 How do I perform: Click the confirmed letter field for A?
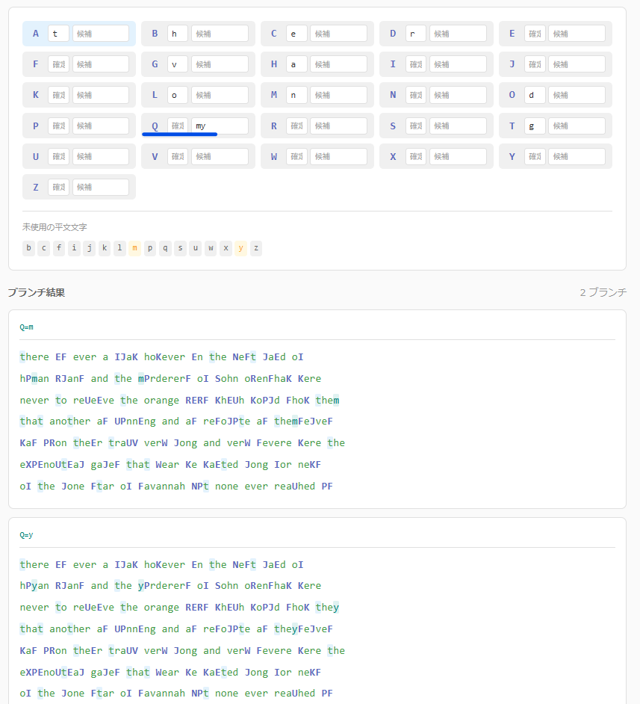pyautogui.click(x=58, y=34)
